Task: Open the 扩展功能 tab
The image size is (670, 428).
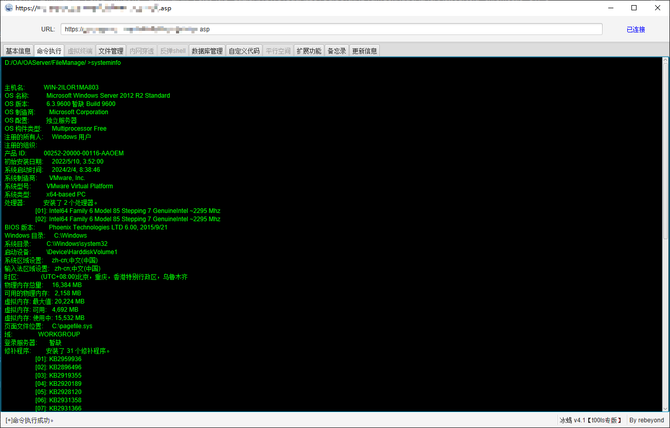Action: pos(309,51)
